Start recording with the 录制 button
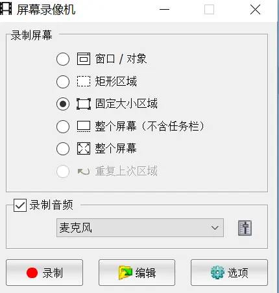This screenshot has height=293, width=279. click(x=45, y=272)
